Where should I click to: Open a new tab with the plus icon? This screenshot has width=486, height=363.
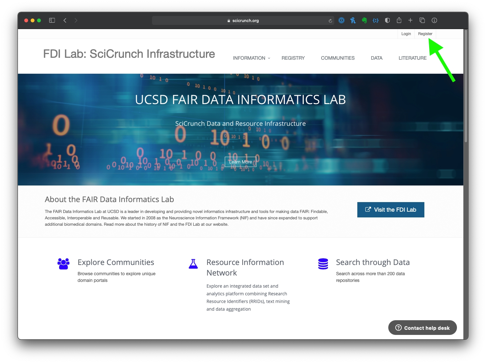click(x=410, y=20)
